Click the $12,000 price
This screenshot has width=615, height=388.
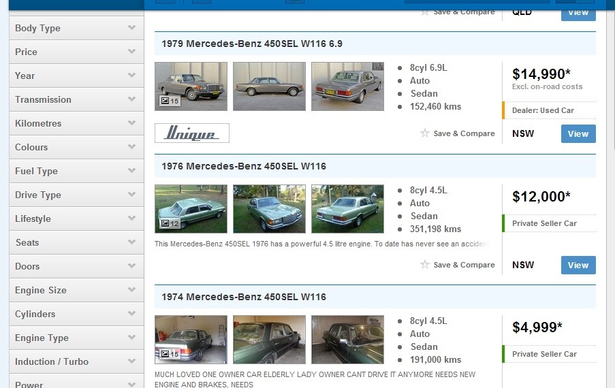pyautogui.click(x=541, y=196)
